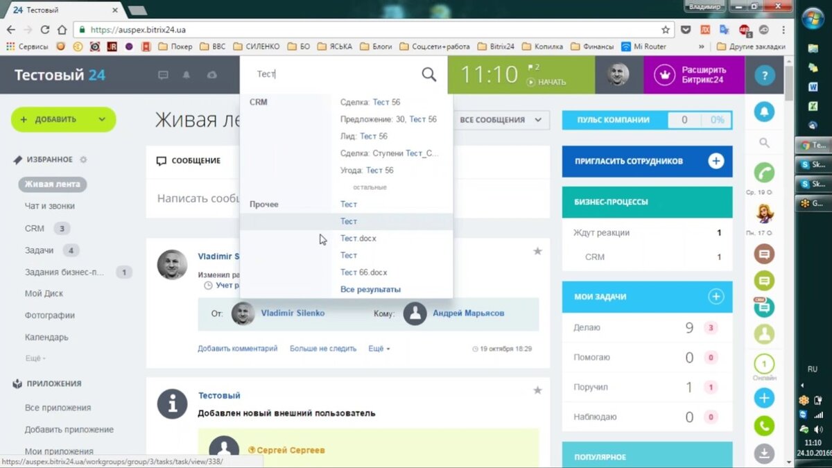Screen dimensions: 832x468
Task: Select CRM in the left sidebar
Action: pyautogui.click(x=33, y=228)
